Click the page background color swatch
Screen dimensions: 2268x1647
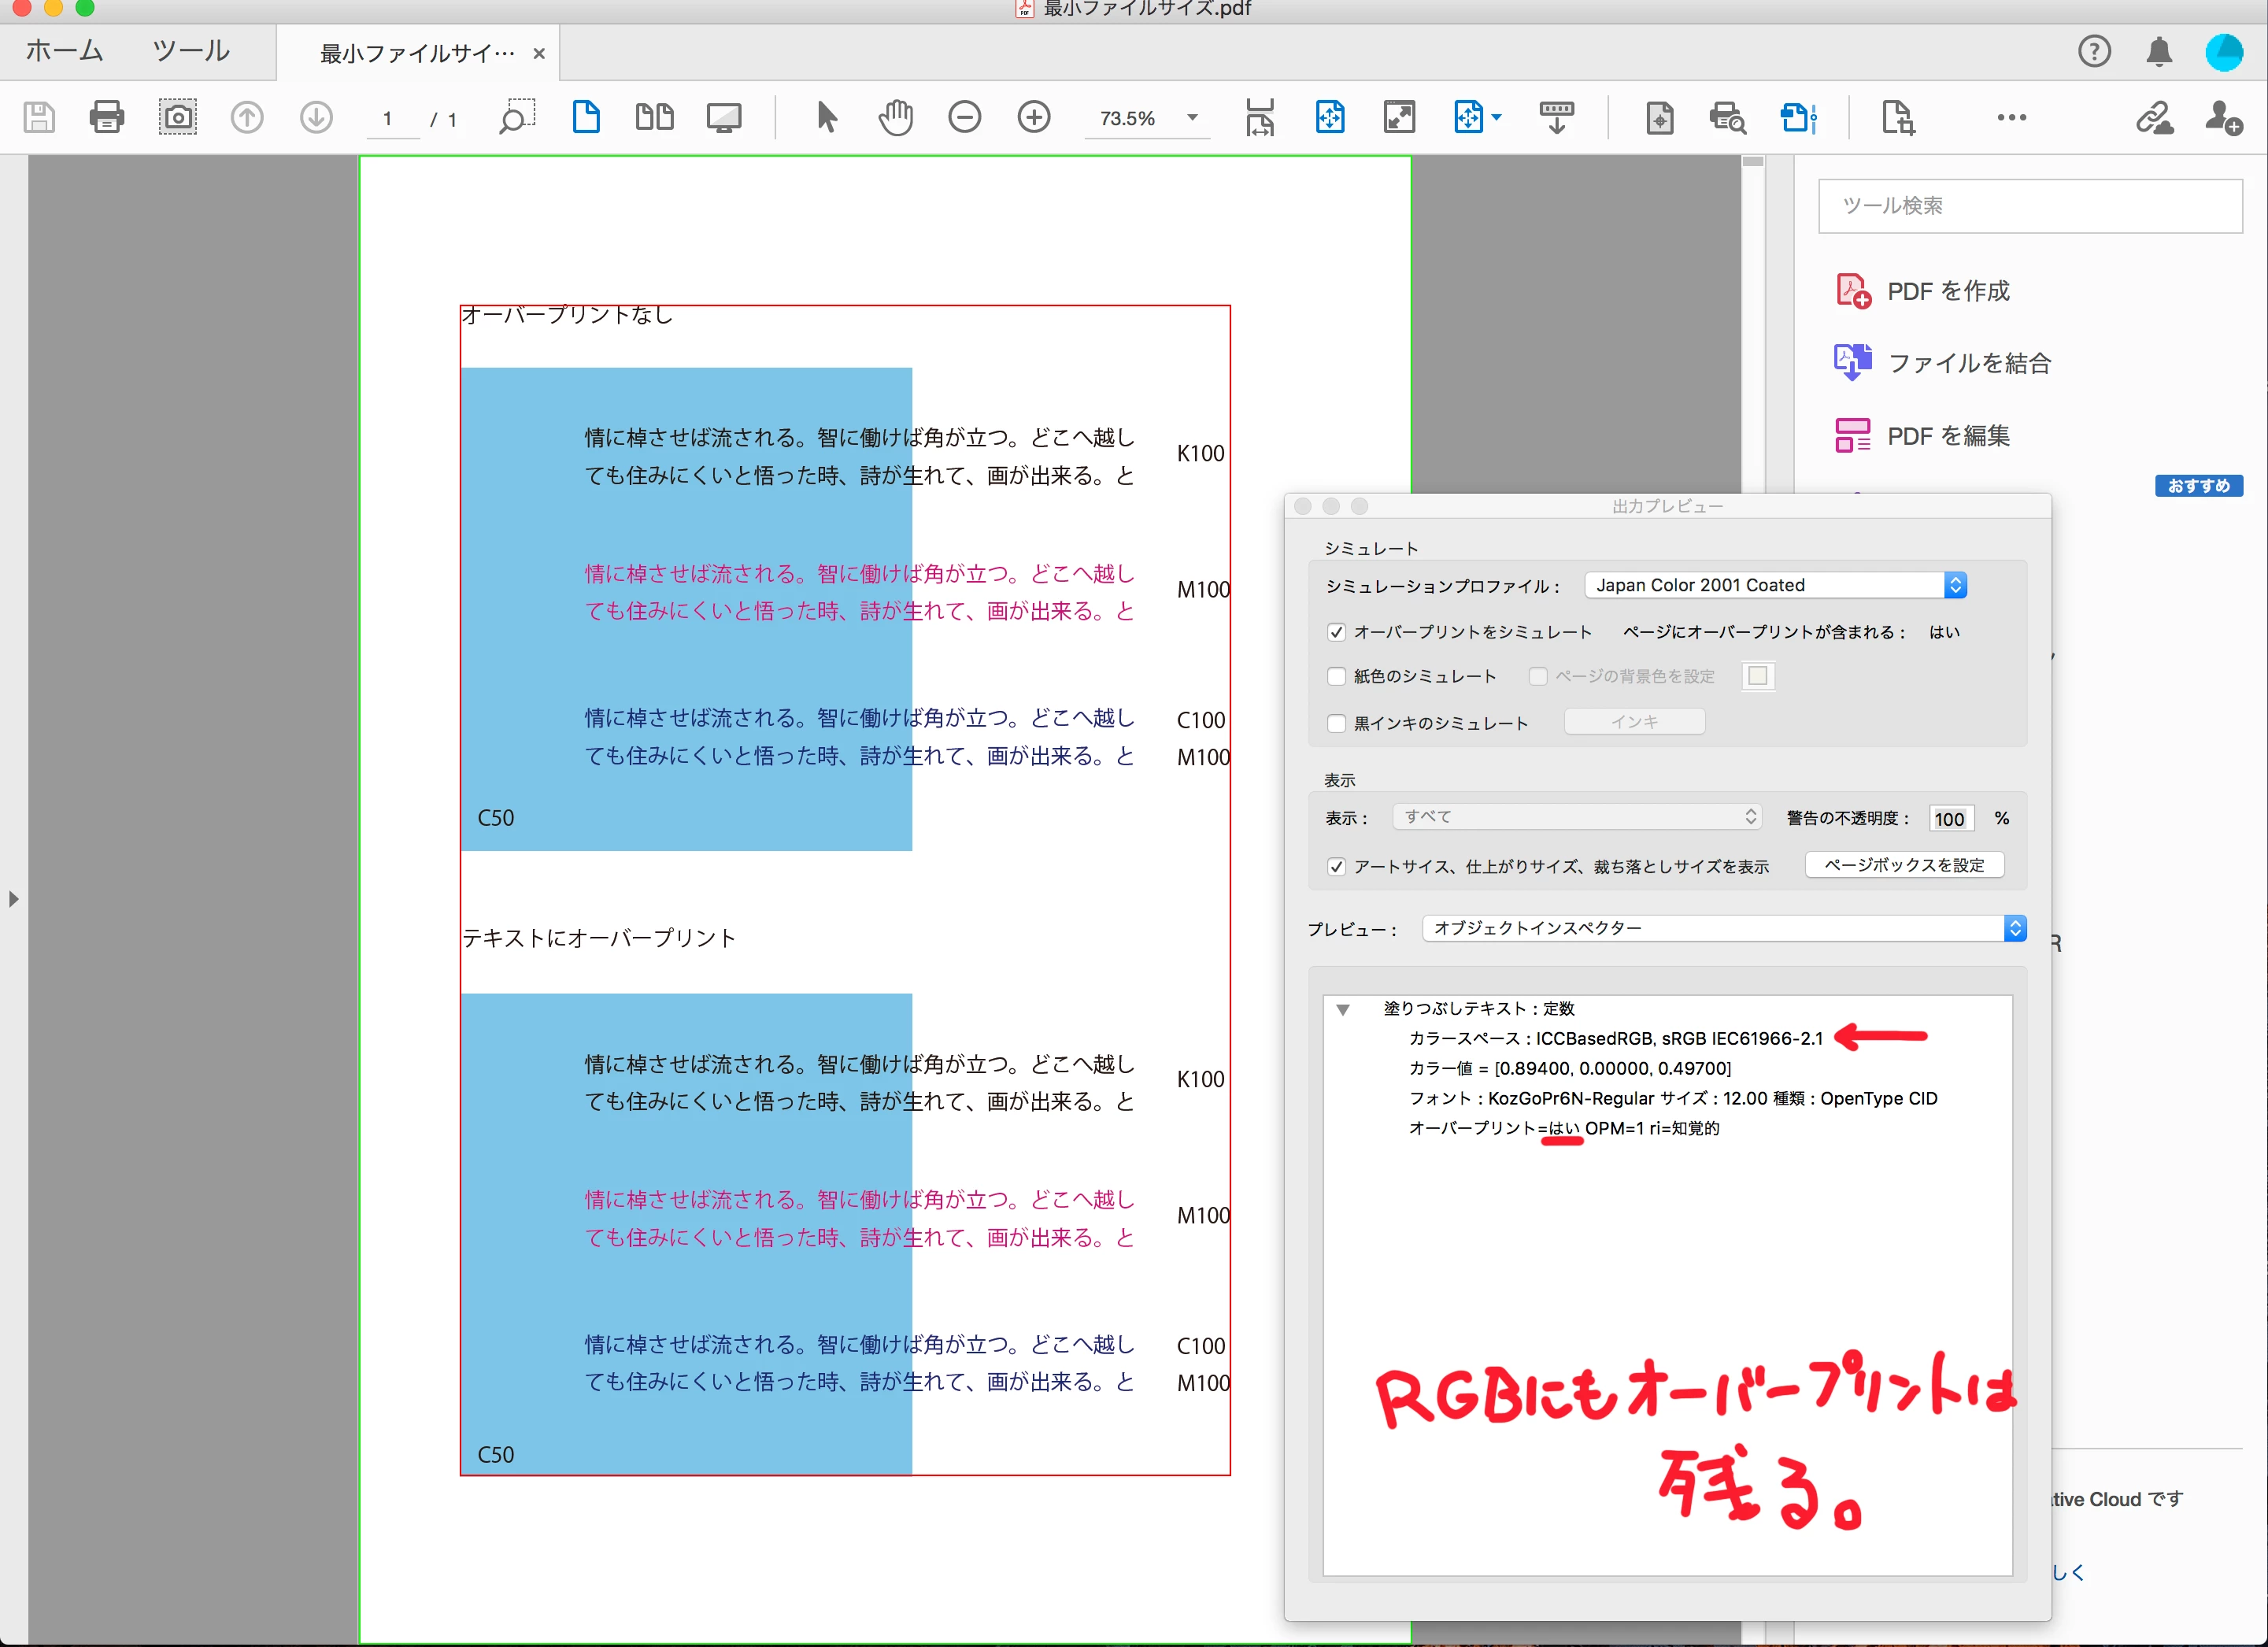pyautogui.click(x=1757, y=677)
